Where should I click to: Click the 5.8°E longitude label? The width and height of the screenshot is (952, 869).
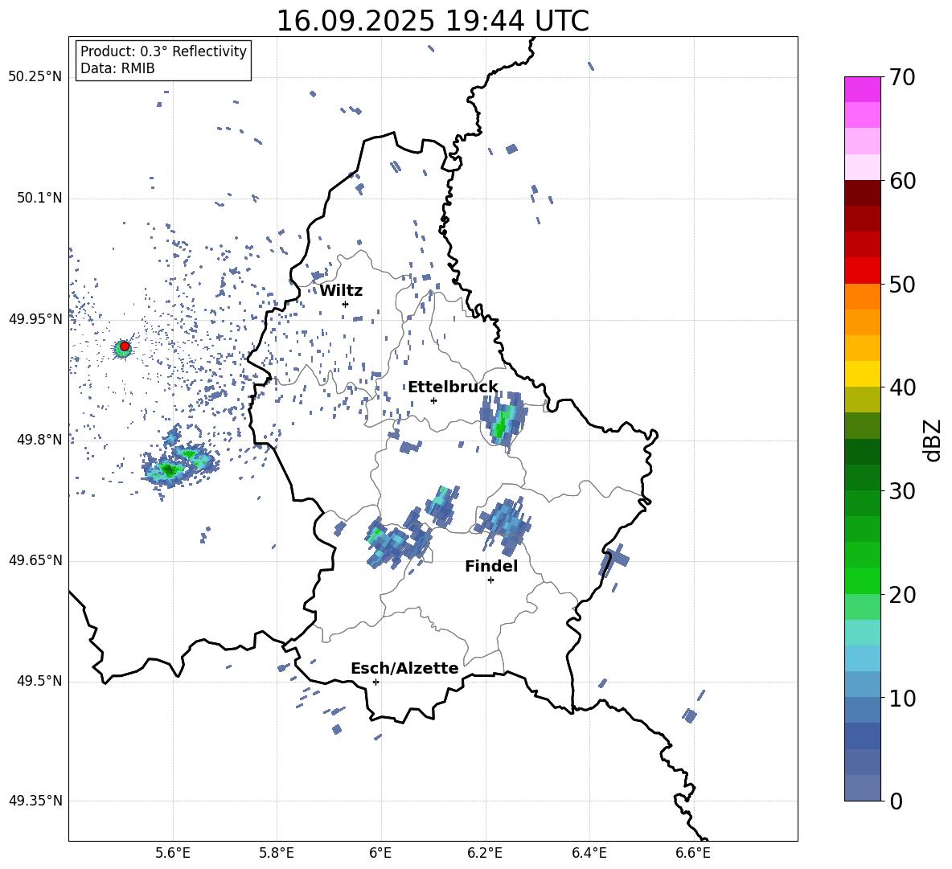point(277,853)
